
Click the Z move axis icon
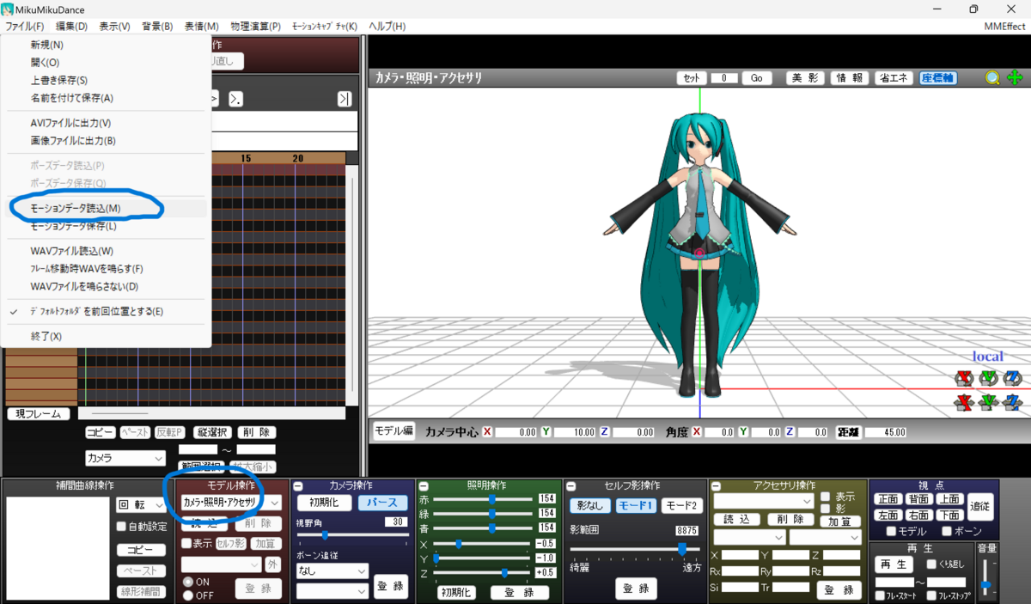[1013, 402]
